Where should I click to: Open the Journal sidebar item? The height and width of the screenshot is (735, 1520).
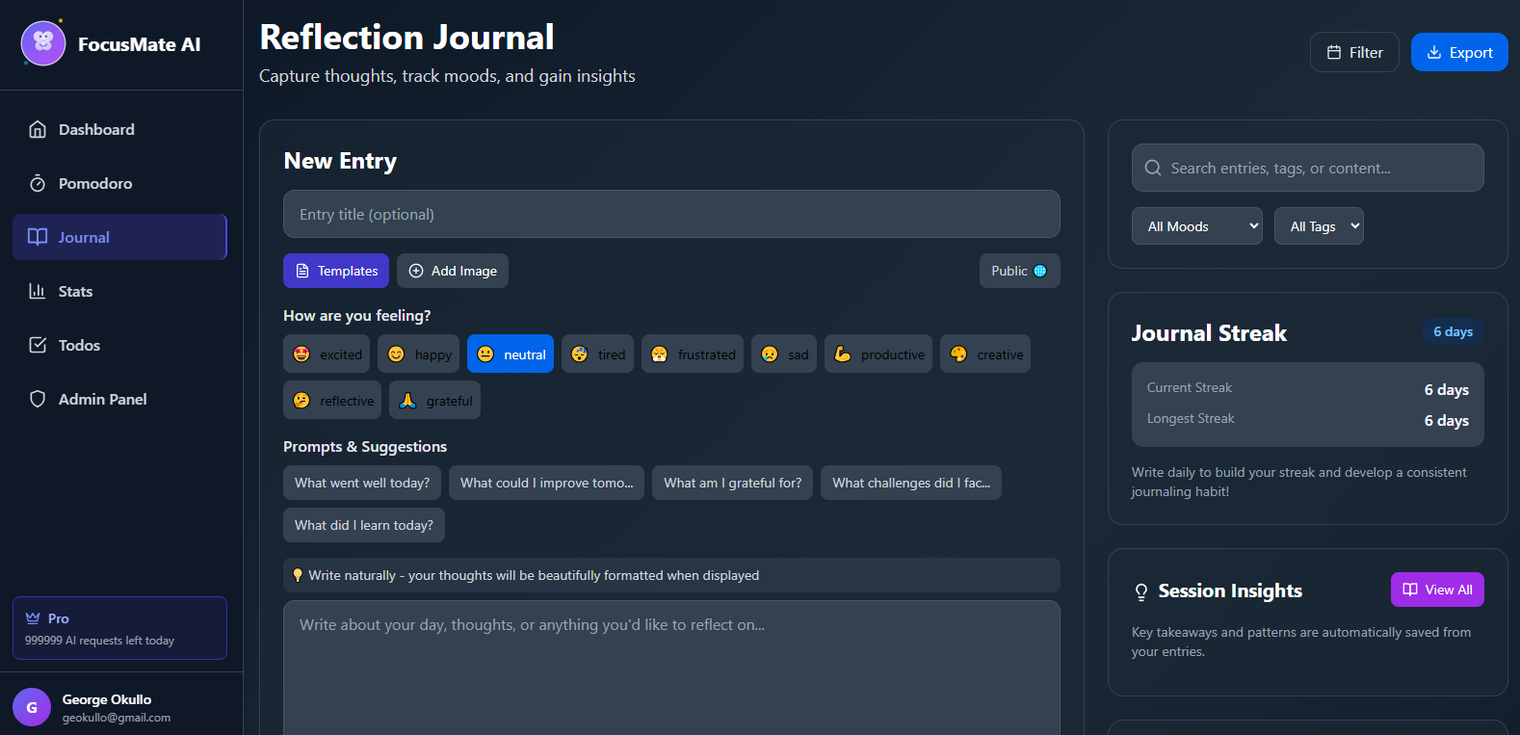point(120,237)
